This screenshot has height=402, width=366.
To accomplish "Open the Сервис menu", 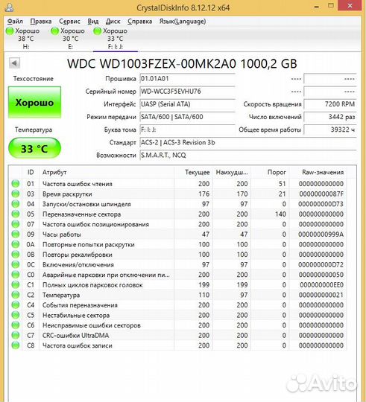I will tap(69, 22).
